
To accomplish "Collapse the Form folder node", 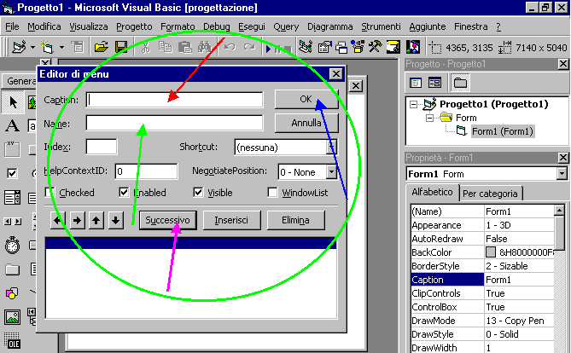I will [x=429, y=119].
